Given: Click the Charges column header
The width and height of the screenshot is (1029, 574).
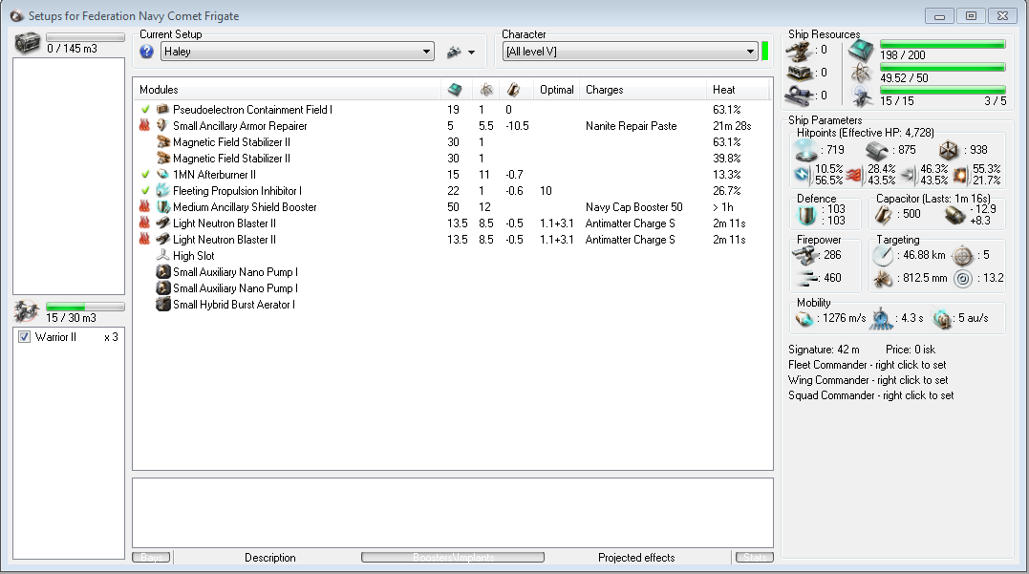Looking at the screenshot, I should pos(643,89).
